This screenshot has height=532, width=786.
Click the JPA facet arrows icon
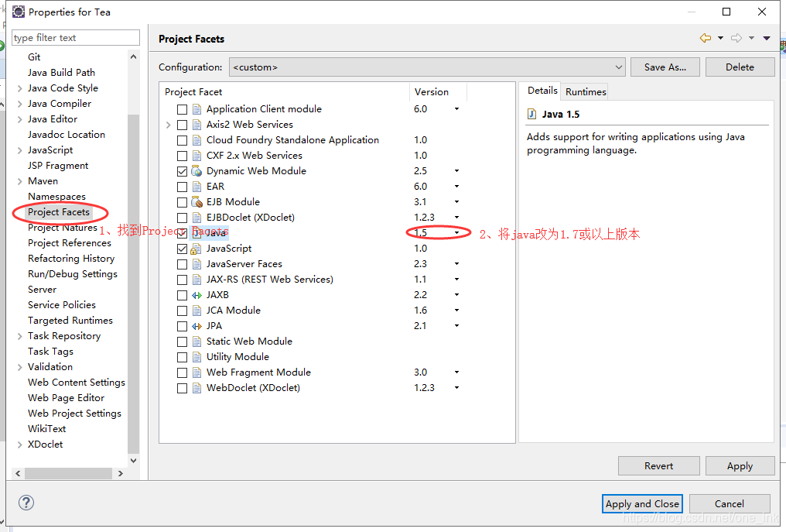(196, 326)
